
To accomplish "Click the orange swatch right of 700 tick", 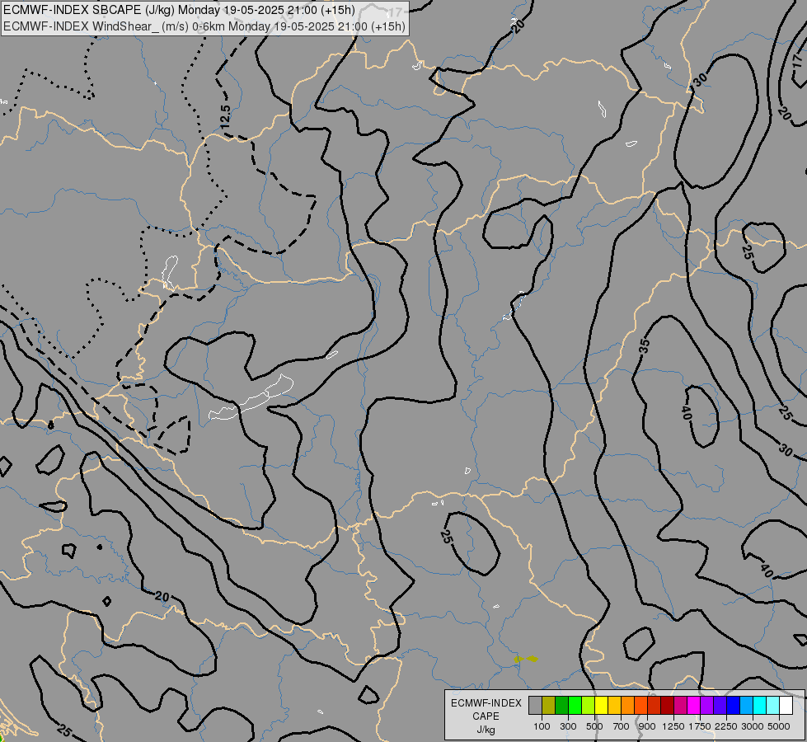I will (627, 706).
